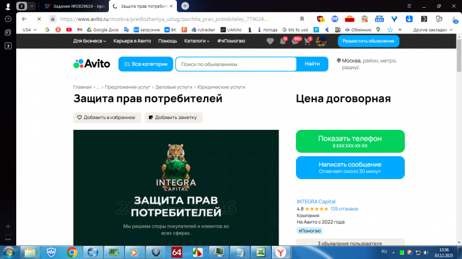The image size is (462, 259).
Task: Open File Explorer from taskbar
Action: 30,252
